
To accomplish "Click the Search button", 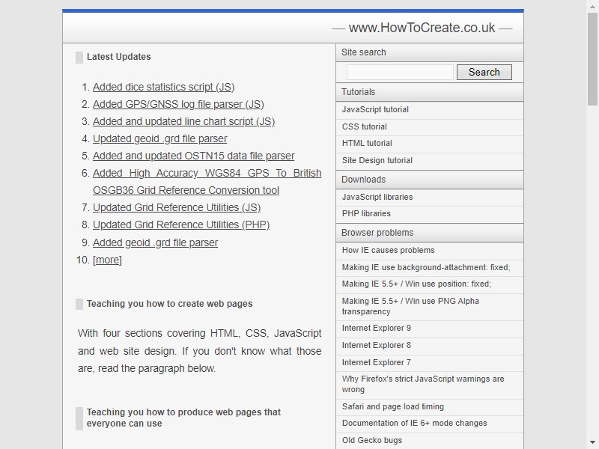I will click(x=484, y=72).
